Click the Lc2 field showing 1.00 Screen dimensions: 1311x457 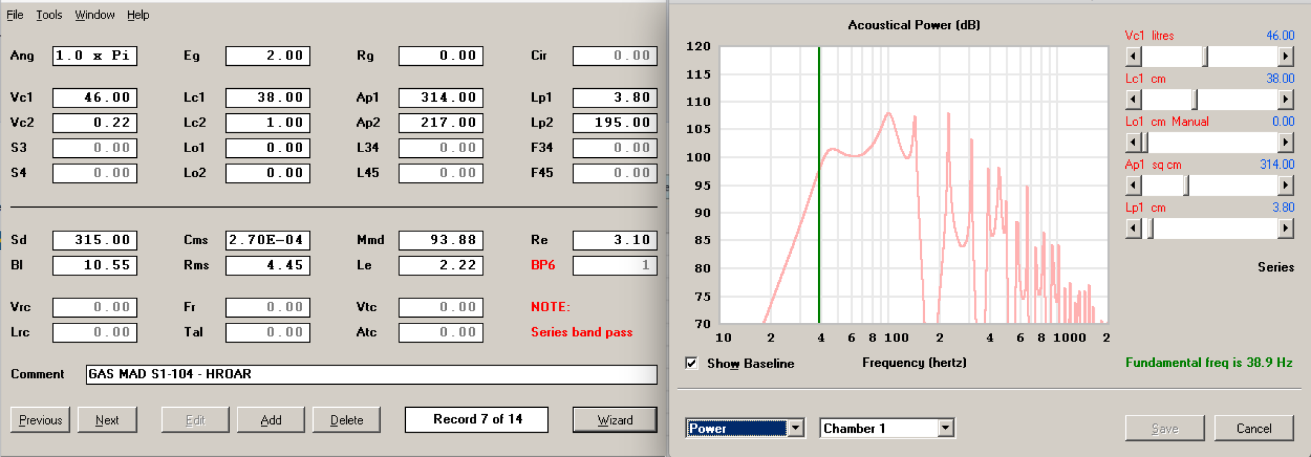point(268,123)
